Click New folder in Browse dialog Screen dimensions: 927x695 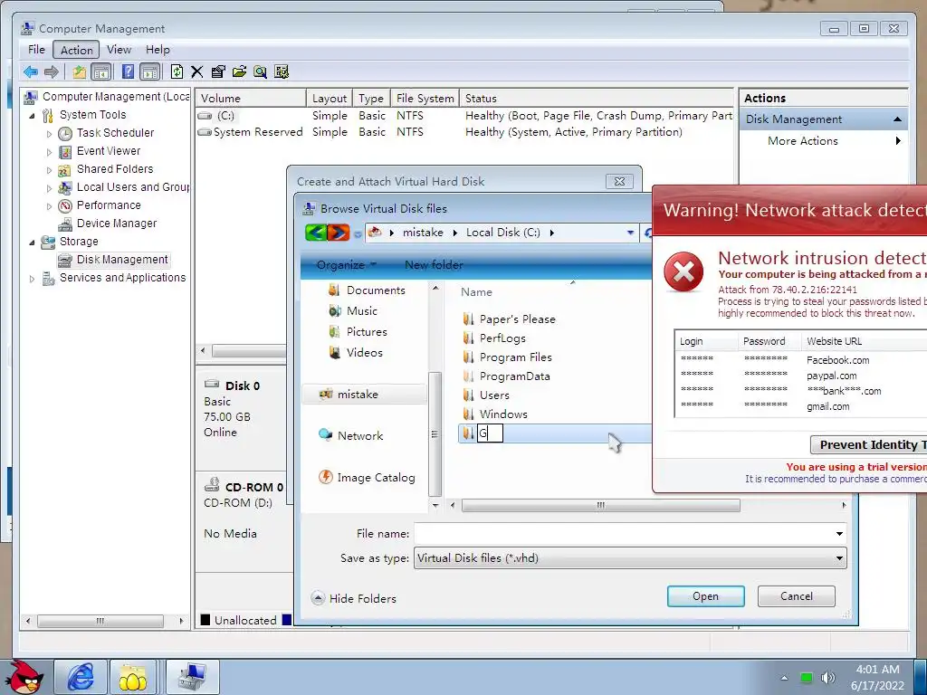pos(434,265)
